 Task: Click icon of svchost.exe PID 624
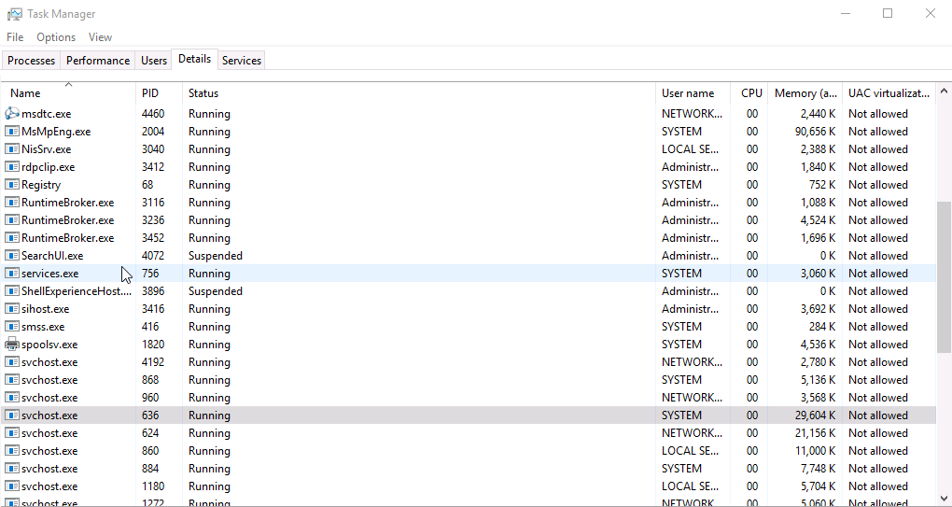pyautogui.click(x=11, y=433)
